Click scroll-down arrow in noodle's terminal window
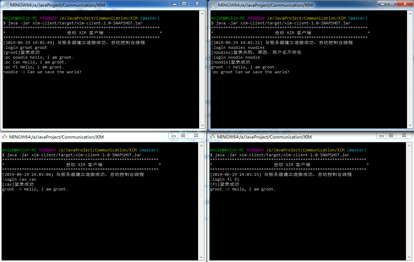Image resolution: width=414 pixels, height=262 pixels. pos(410,126)
